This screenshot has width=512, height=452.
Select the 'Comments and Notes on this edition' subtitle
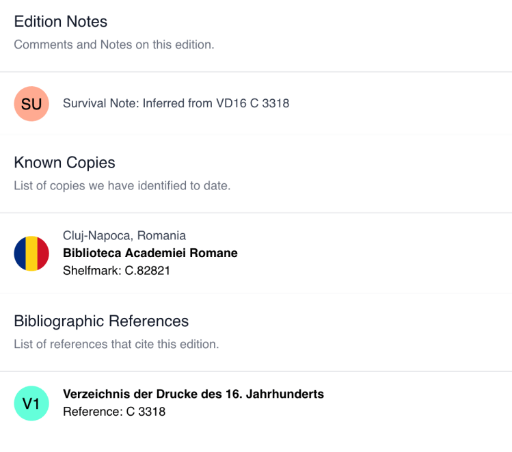[114, 45]
